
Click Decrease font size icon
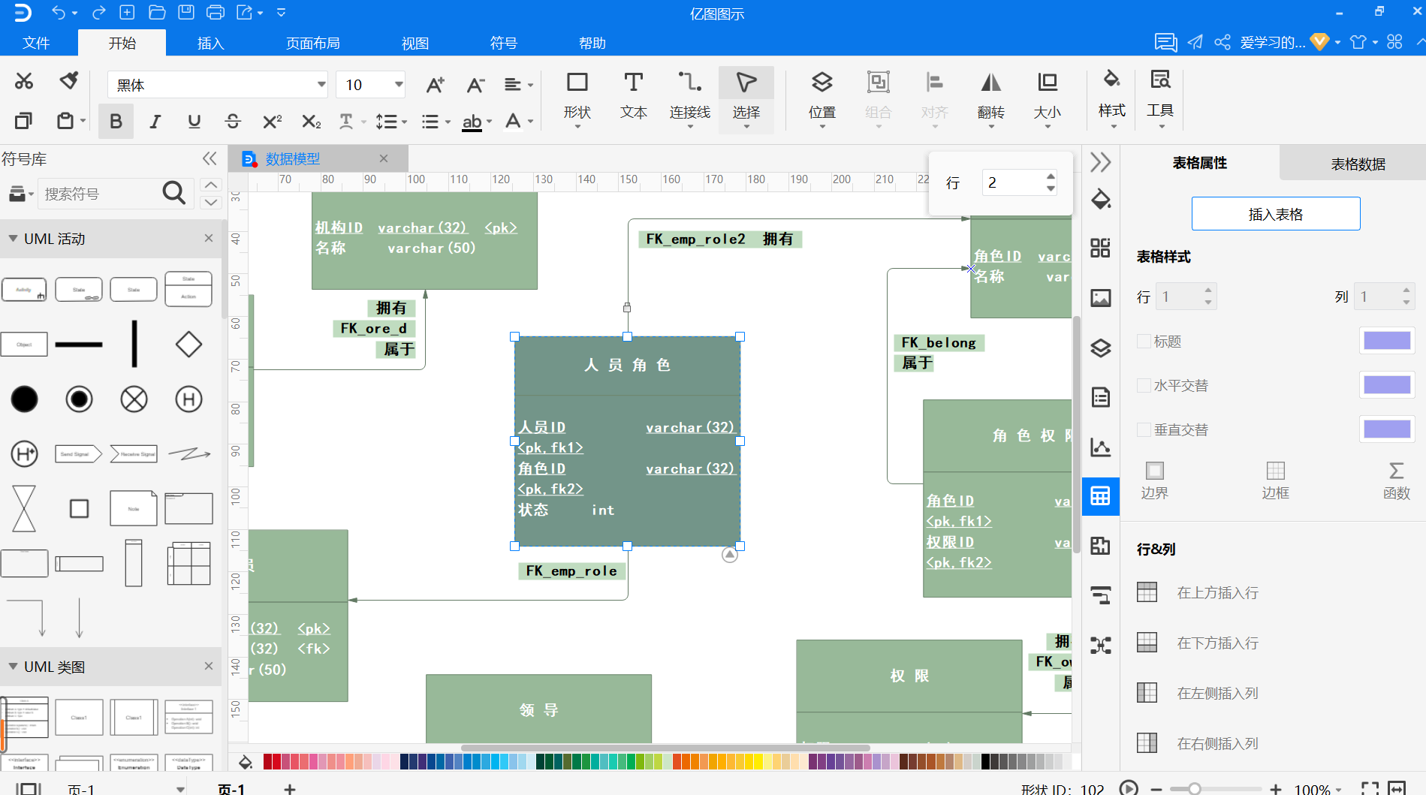click(x=475, y=85)
